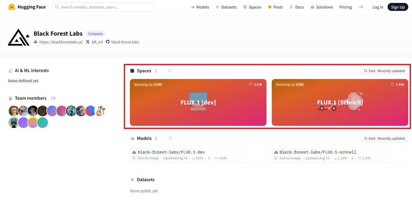Click the robot team member avatar
The image size is (412, 204).
point(71,111)
